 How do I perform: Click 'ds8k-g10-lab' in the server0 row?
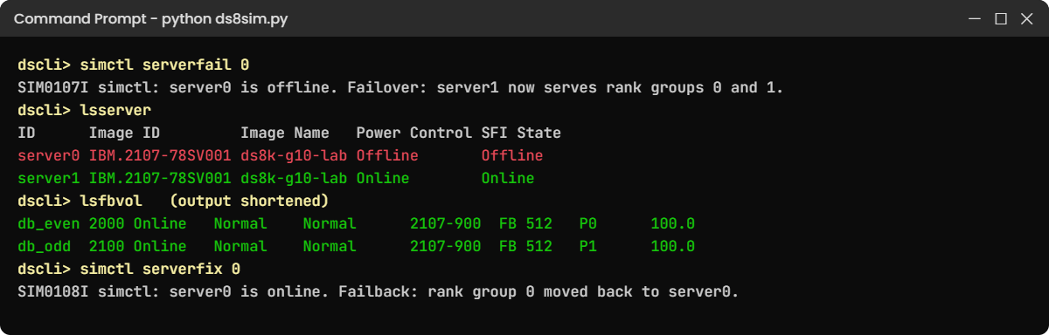[x=294, y=156]
